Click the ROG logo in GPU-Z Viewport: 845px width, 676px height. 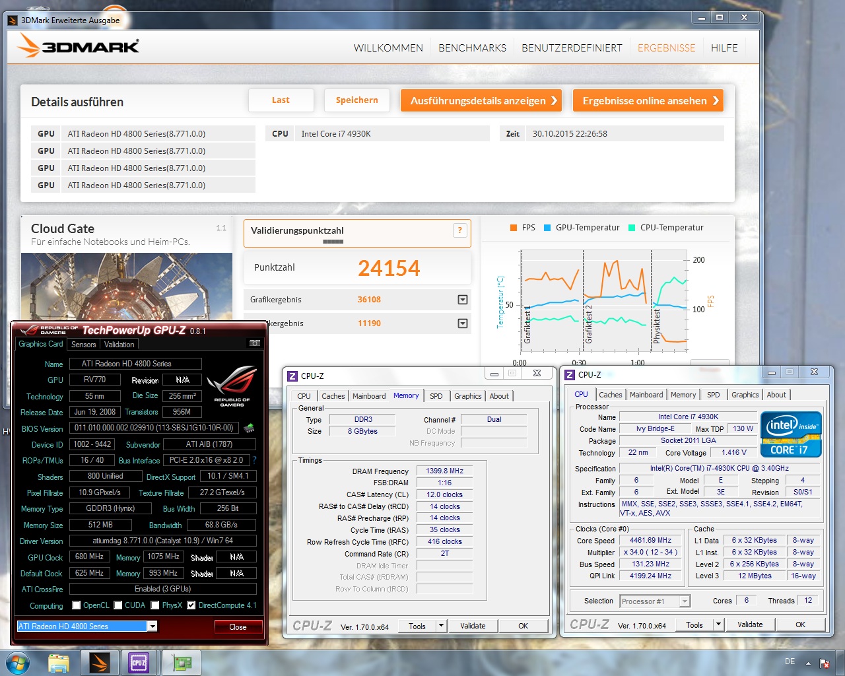point(232,386)
